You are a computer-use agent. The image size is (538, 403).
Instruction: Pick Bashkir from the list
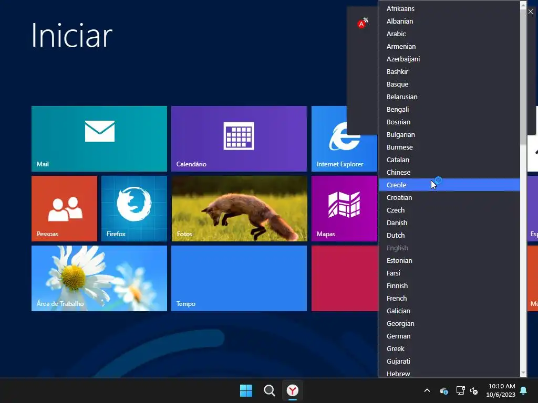click(x=450, y=71)
